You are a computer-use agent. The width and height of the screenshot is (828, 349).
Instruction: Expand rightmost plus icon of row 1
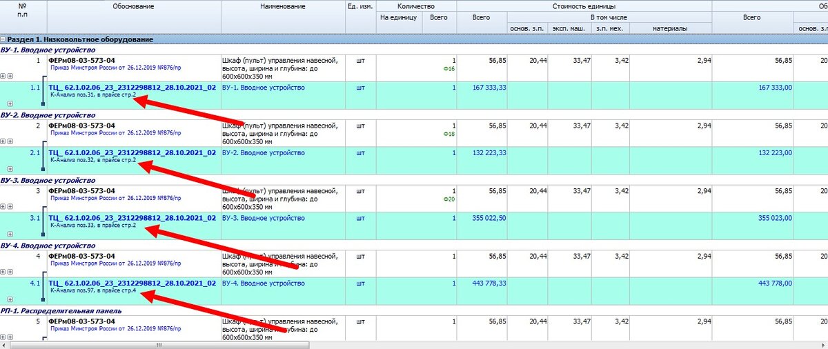(10, 75)
